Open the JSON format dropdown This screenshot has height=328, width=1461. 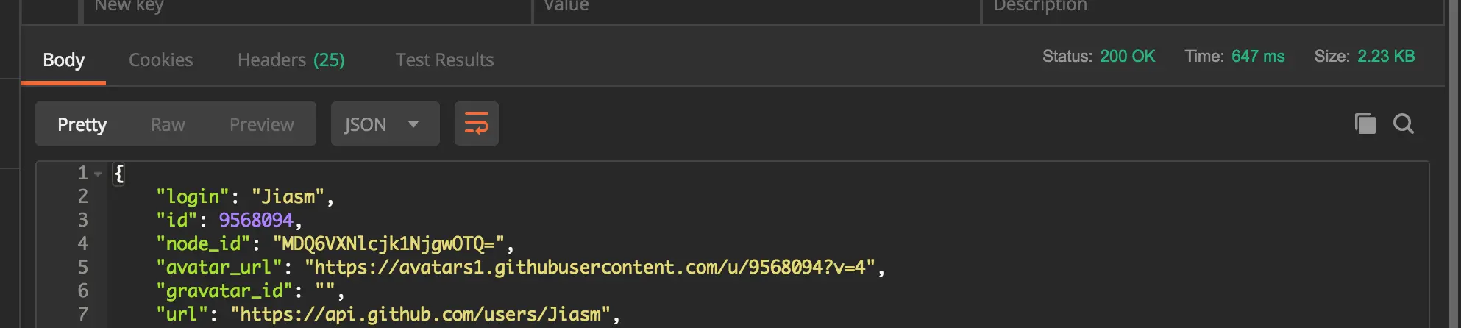(385, 124)
